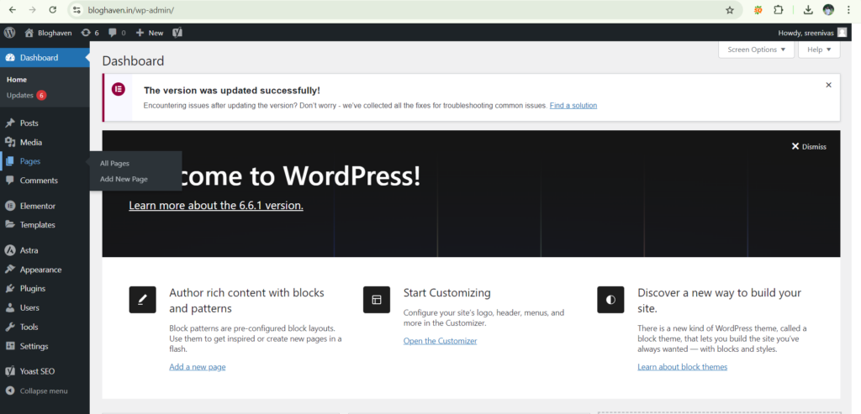
Task: Reload the page in the browser
Action: click(53, 10)
